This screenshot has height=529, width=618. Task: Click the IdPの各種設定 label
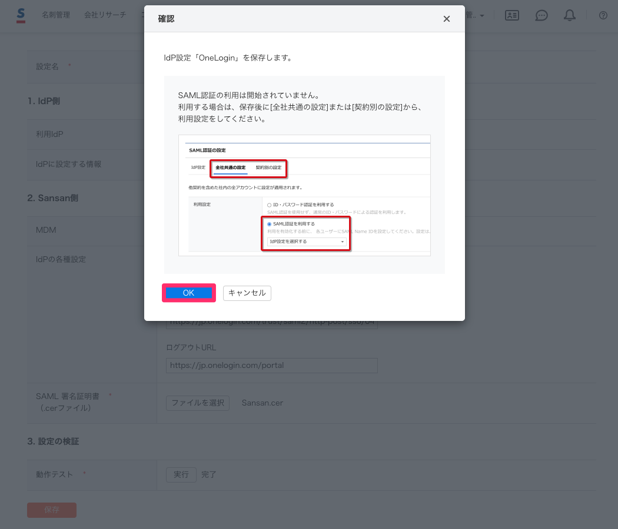point(61,259)
